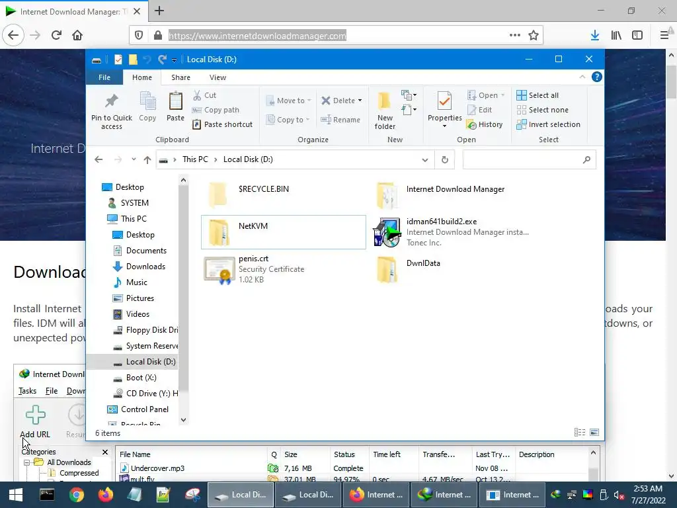Viewport: 677px width, 508px height.
Task: Open the DwnlData folder
Action: [x=451, y=269]
